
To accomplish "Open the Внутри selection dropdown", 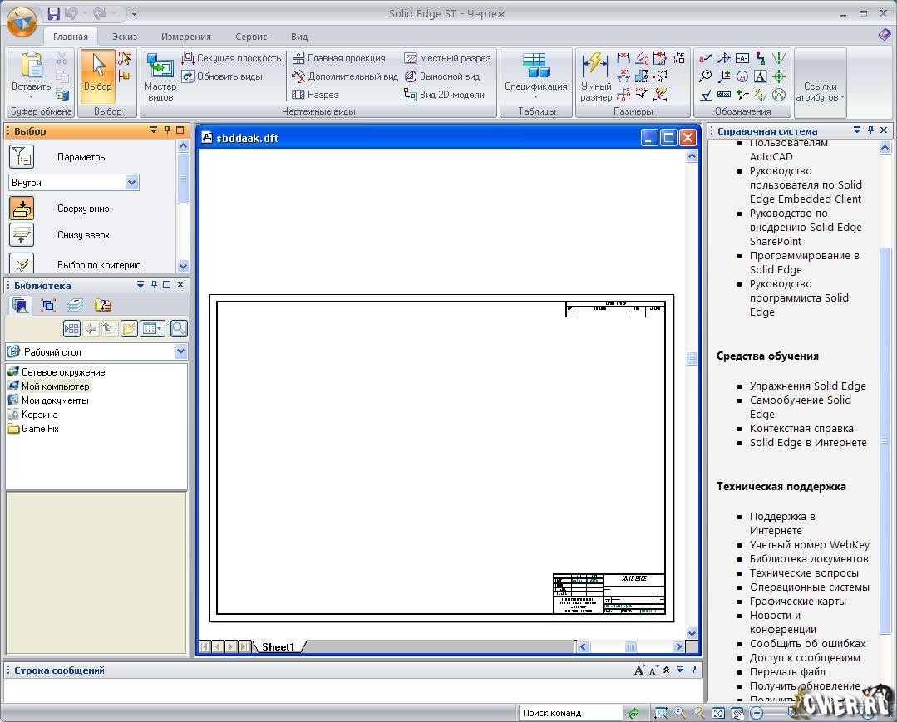I will pos(131,183).
